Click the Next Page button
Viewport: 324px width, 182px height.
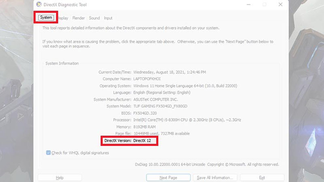pyautogui.click(x=168, y=178)
